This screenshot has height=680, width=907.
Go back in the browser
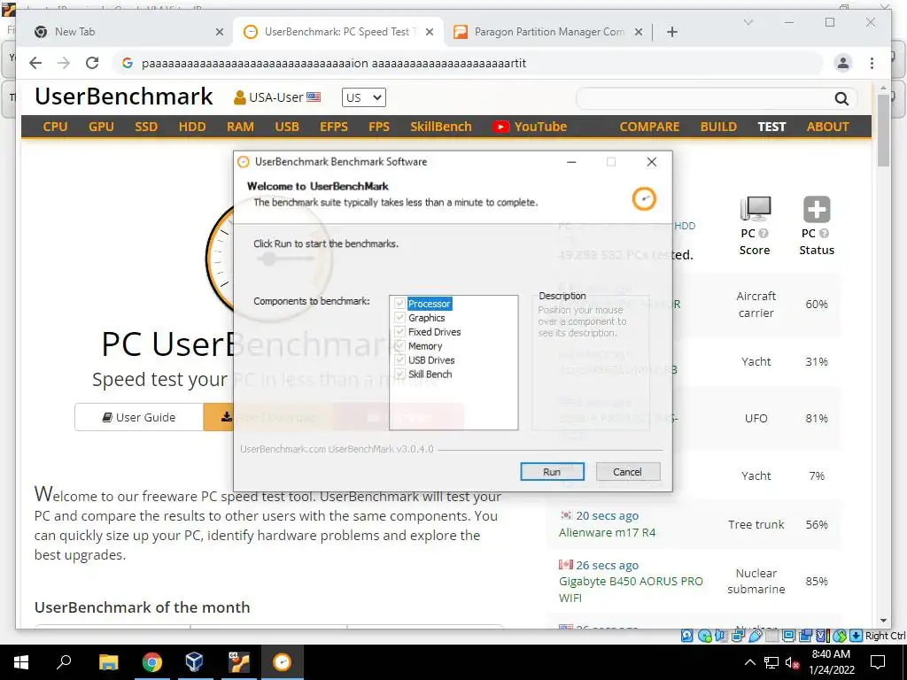[35, 63]
